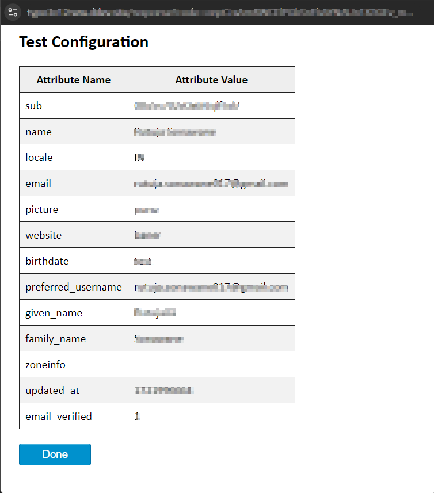Click the empty value cell beside zoneinfo
Screen dimensions: 434x493
pyautogui.click(x=211, y=365)
